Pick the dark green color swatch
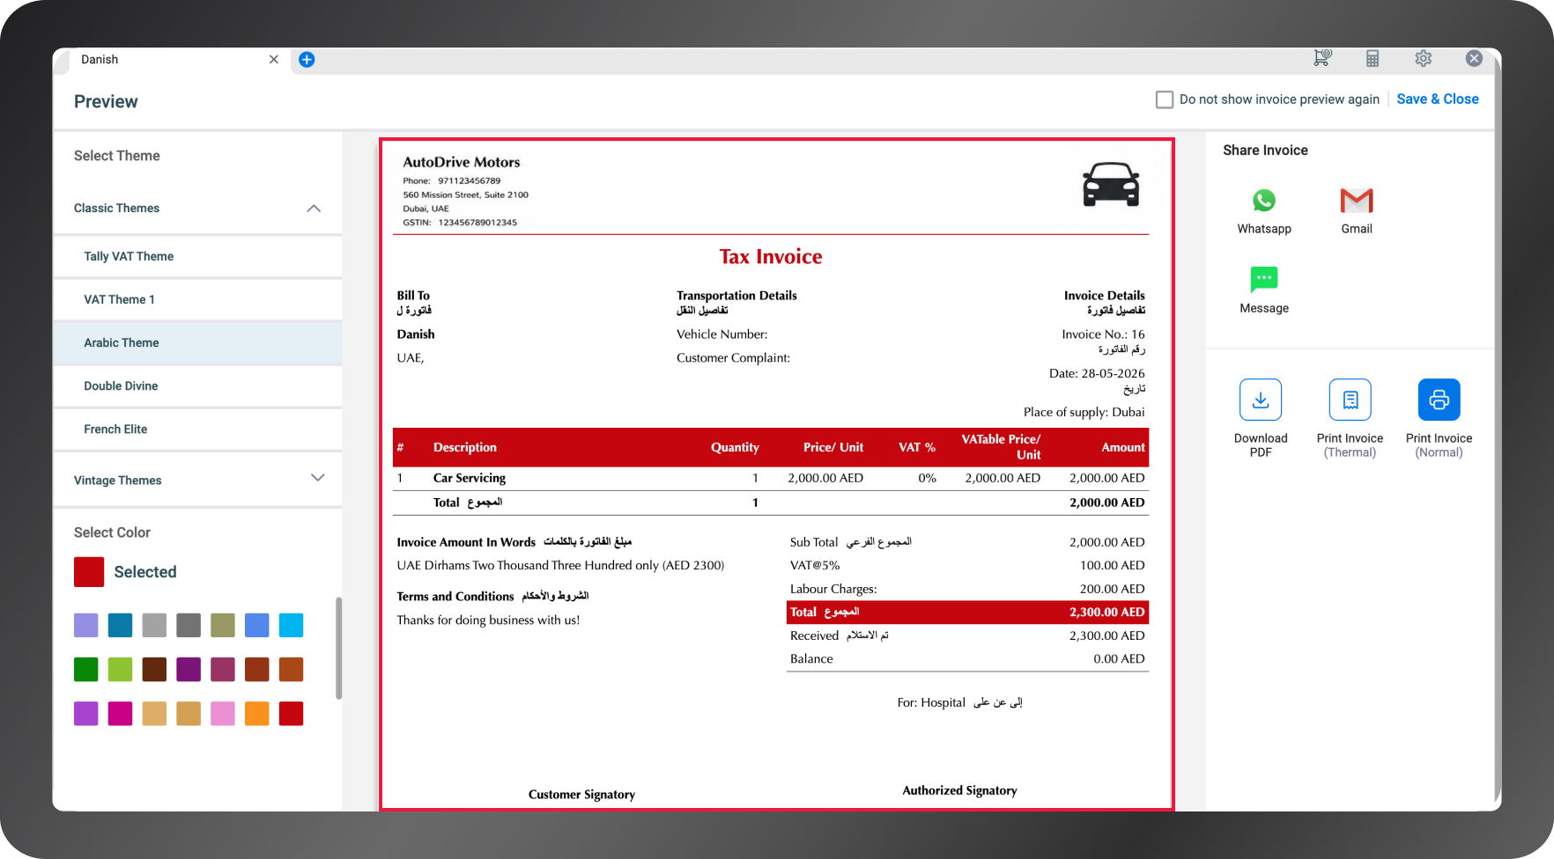The image size is (1554, 859). click(85, 669)
